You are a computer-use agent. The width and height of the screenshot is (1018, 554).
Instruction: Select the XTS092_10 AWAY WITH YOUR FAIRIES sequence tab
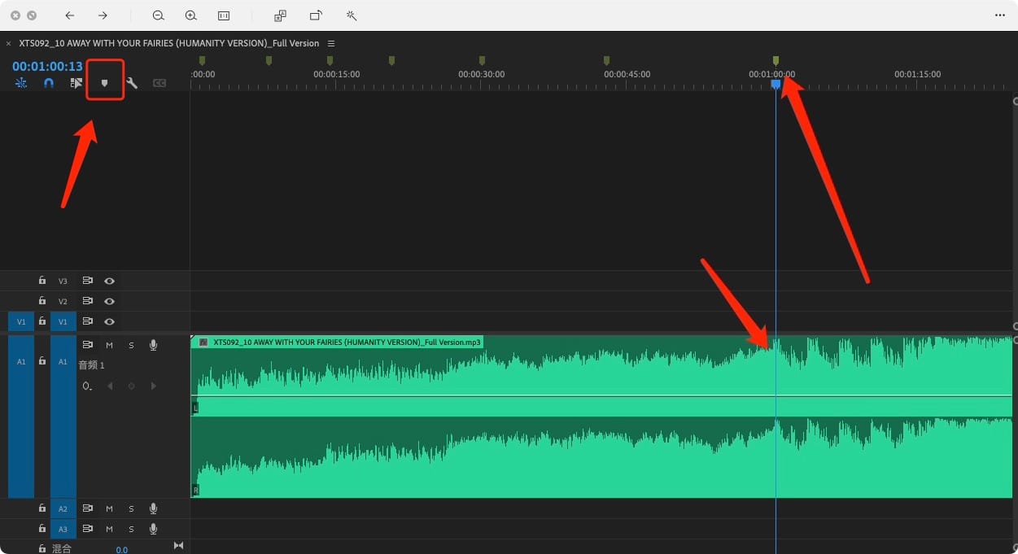coord(168,43)
